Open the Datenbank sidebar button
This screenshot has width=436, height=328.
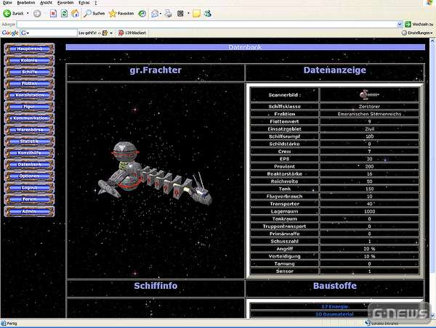30,165
